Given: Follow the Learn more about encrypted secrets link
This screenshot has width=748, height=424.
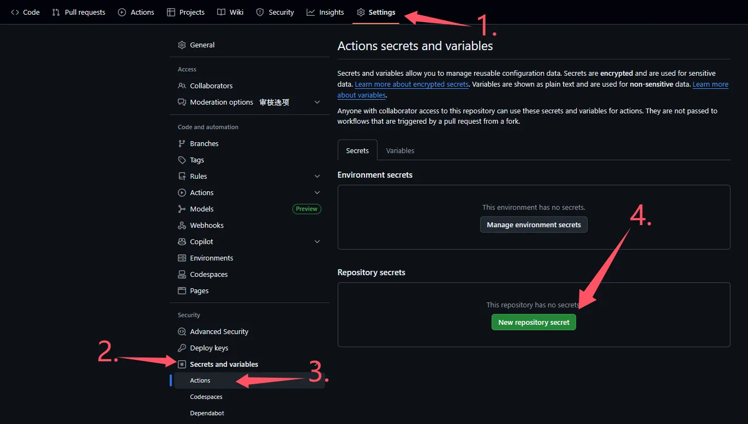Looking at the screenshot, I should point(412,84).
